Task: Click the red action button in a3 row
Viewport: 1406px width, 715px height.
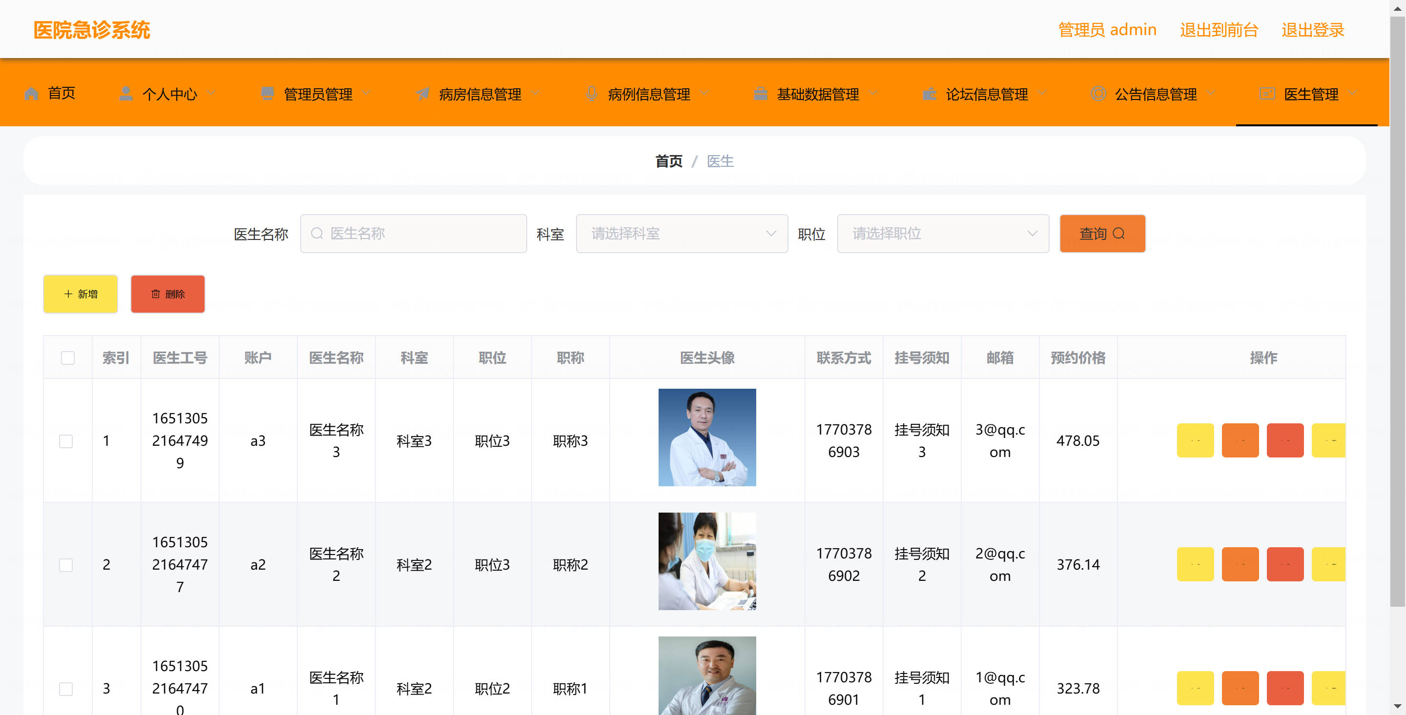Action: [1285, 440]
